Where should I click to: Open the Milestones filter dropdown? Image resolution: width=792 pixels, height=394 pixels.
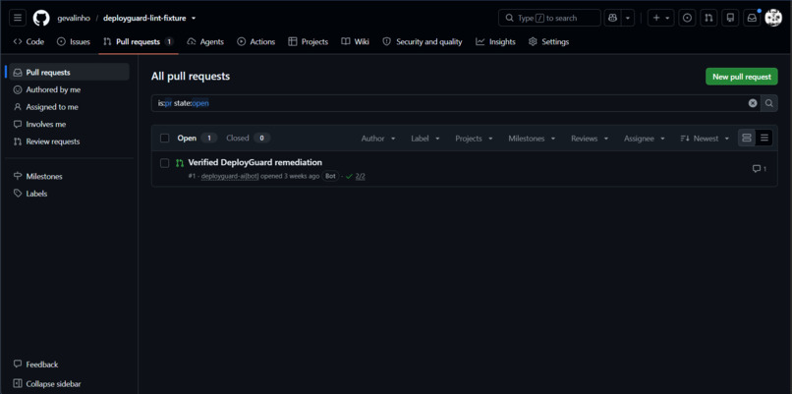(532, 139)
